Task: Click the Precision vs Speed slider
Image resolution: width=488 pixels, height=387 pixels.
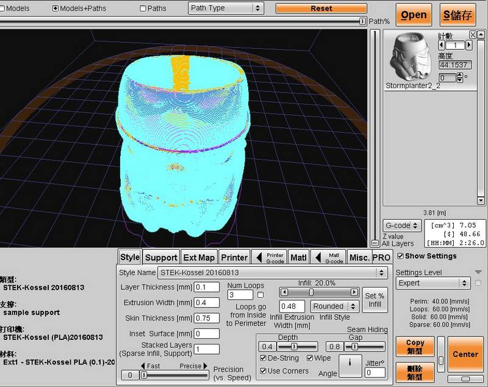Action: pos(174,375)
